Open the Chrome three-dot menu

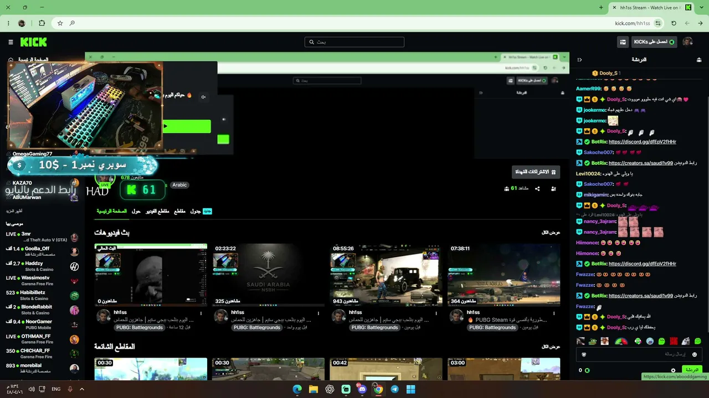coord(8,23)
